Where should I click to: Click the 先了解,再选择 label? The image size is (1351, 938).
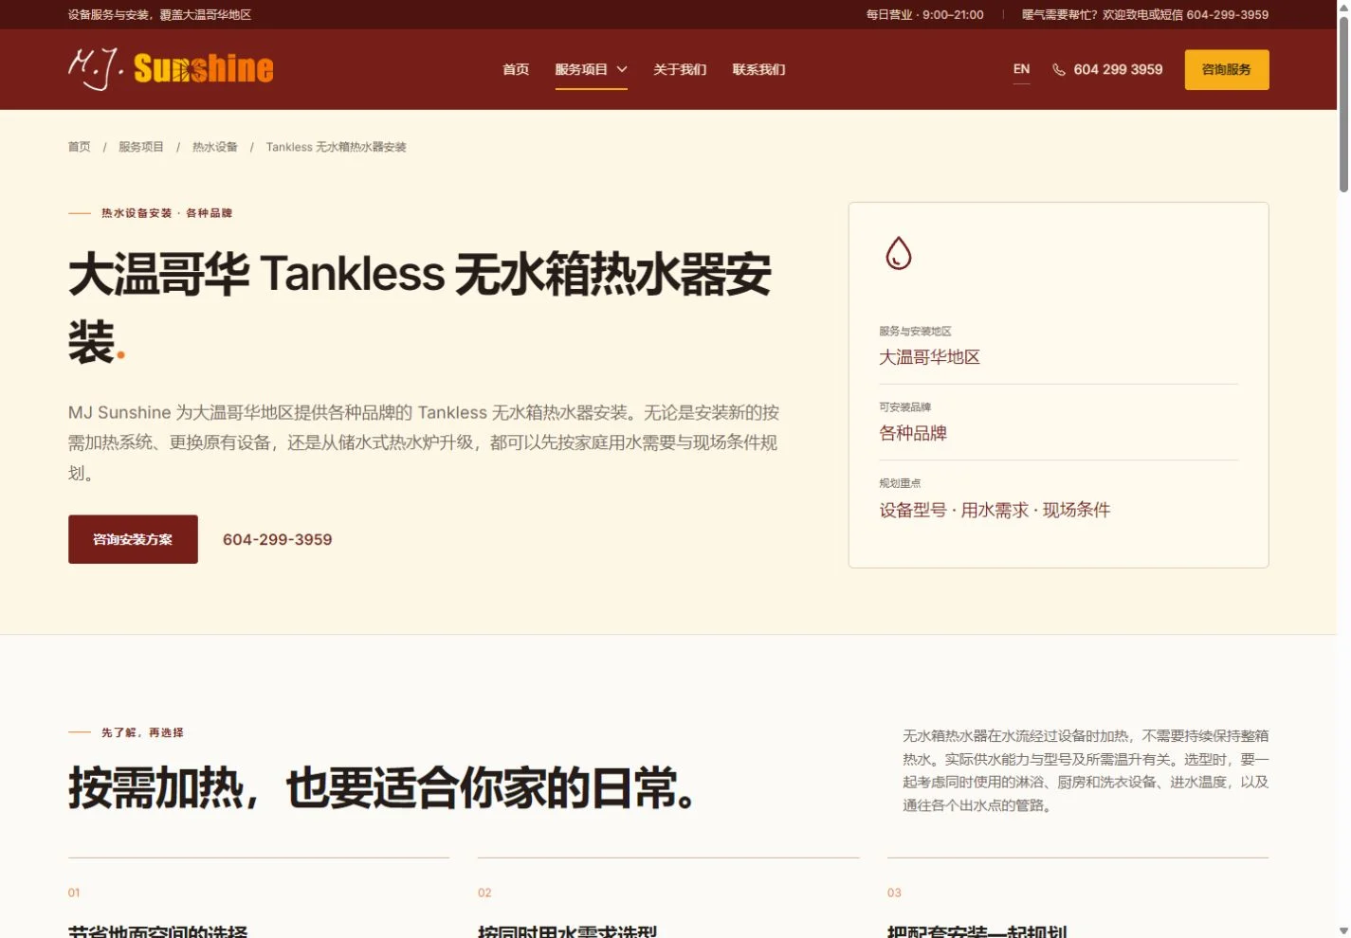pyautogui.click(x=142, y=732)
